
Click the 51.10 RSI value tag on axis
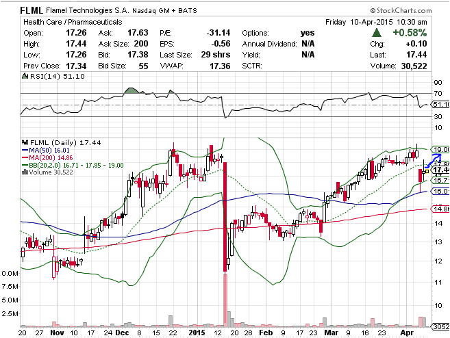pos(441,105)
